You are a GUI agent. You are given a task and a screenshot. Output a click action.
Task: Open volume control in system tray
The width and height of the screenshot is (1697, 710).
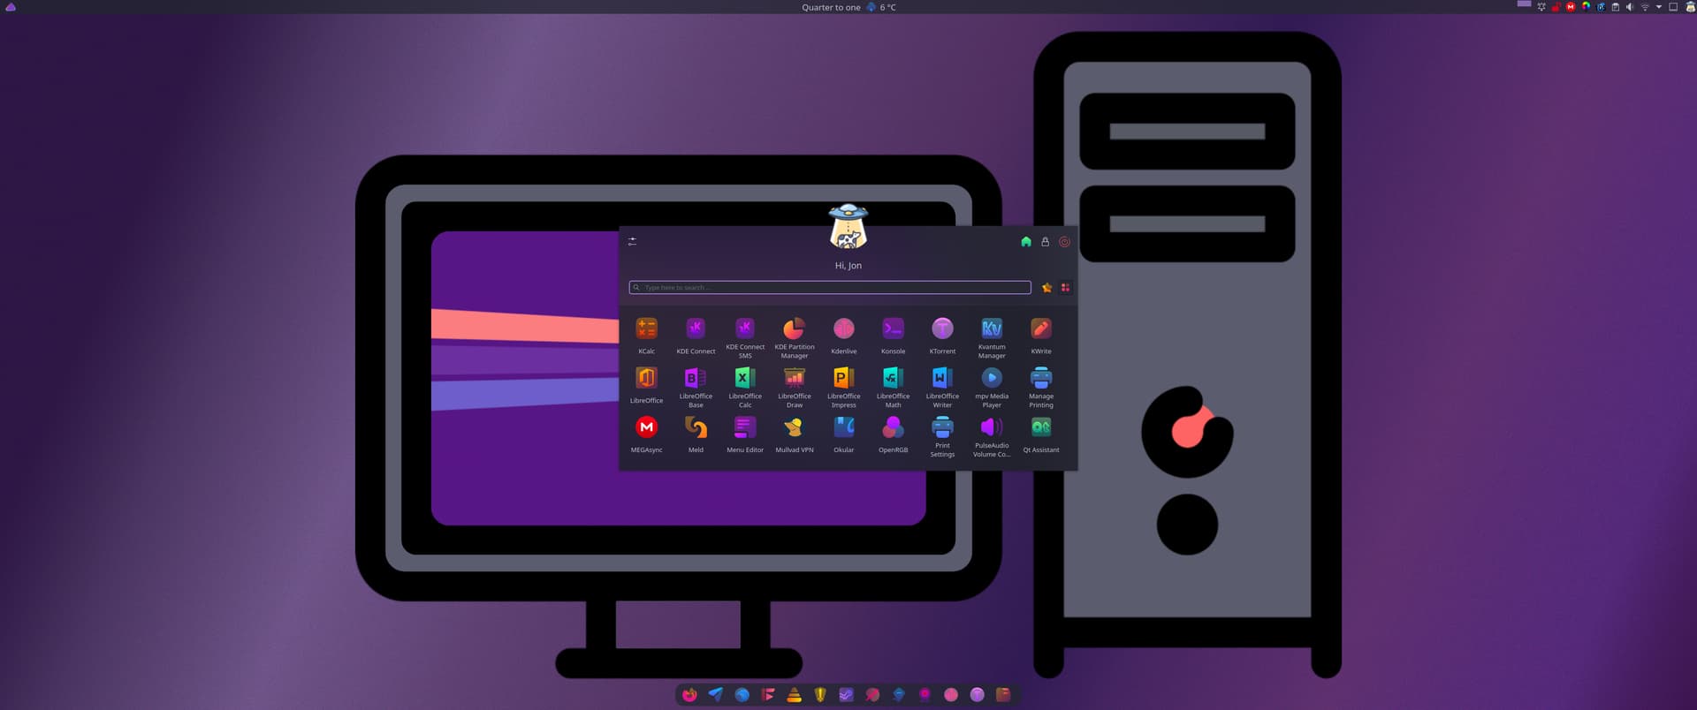1629,7
